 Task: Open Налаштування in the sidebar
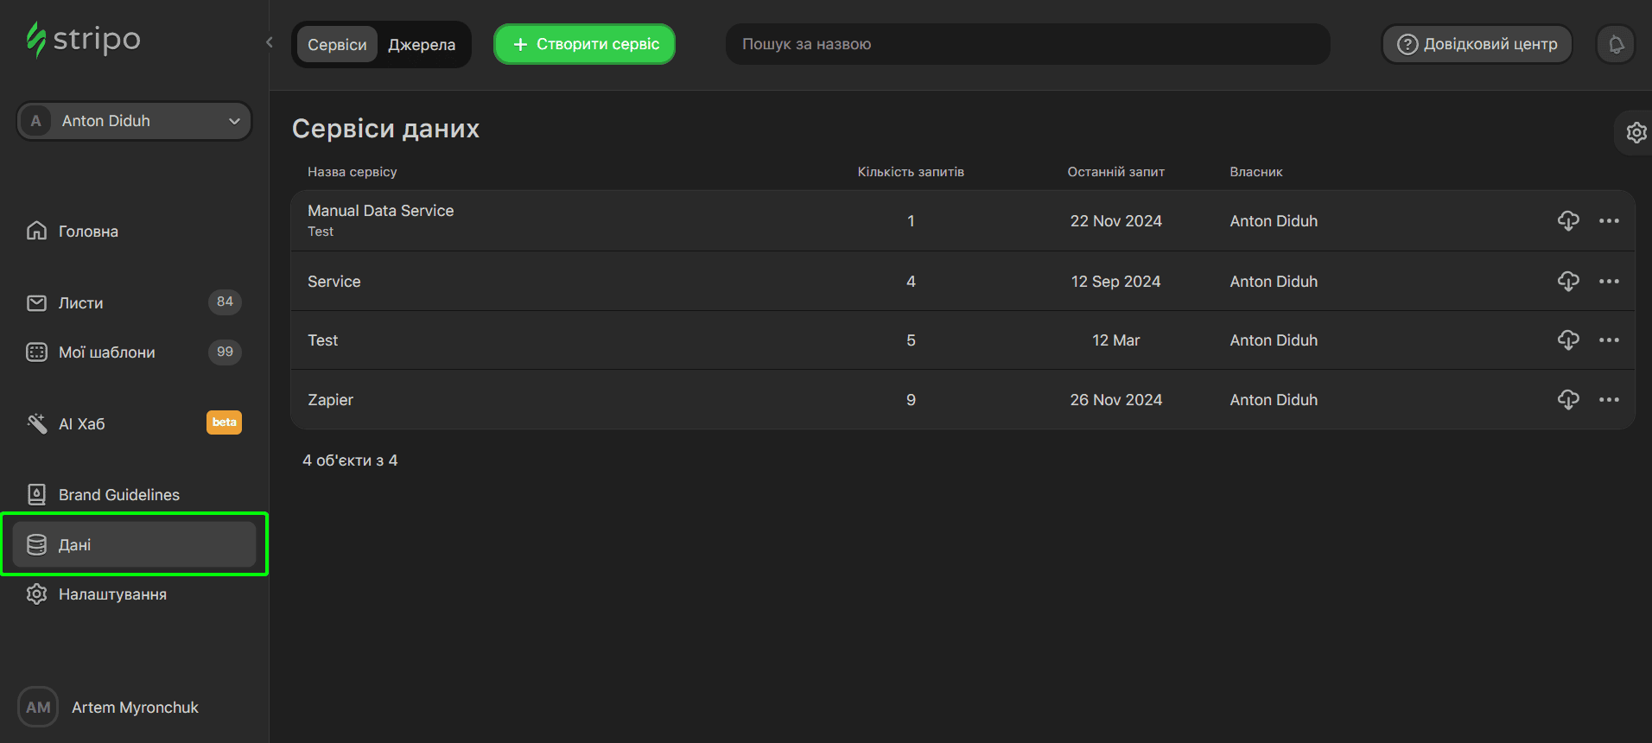coord(112,594)
